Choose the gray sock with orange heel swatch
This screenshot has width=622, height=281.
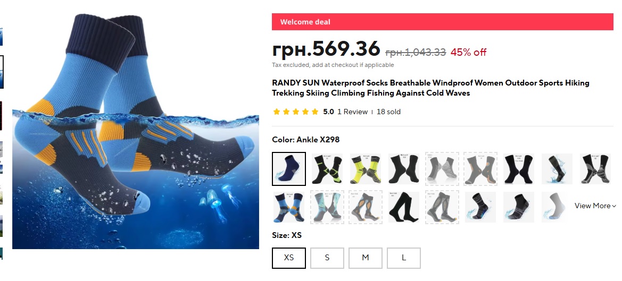click(x=480, y=168)
